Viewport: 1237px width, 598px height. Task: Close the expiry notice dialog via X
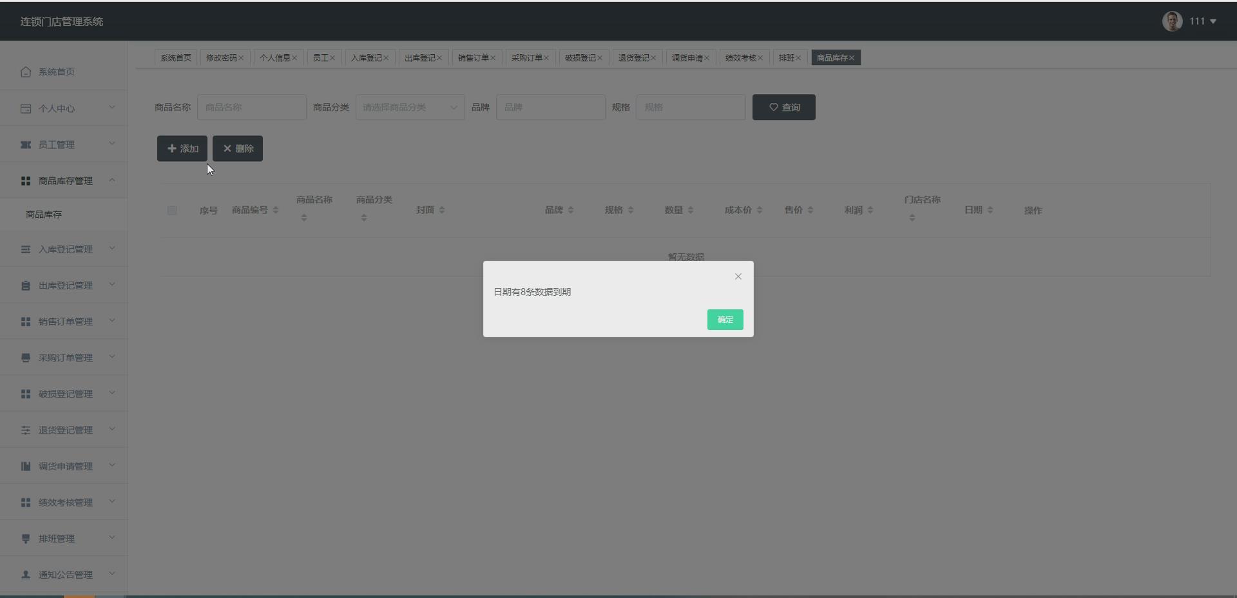click(738, 276)
